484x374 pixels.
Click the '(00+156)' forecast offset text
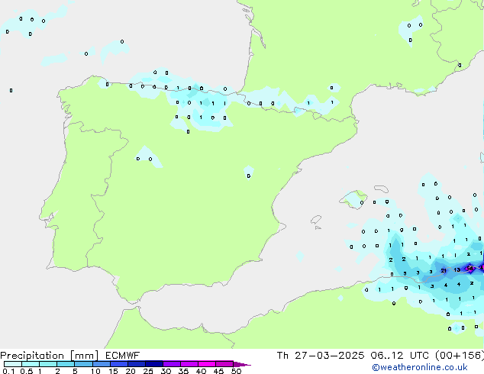coord(460,356)
